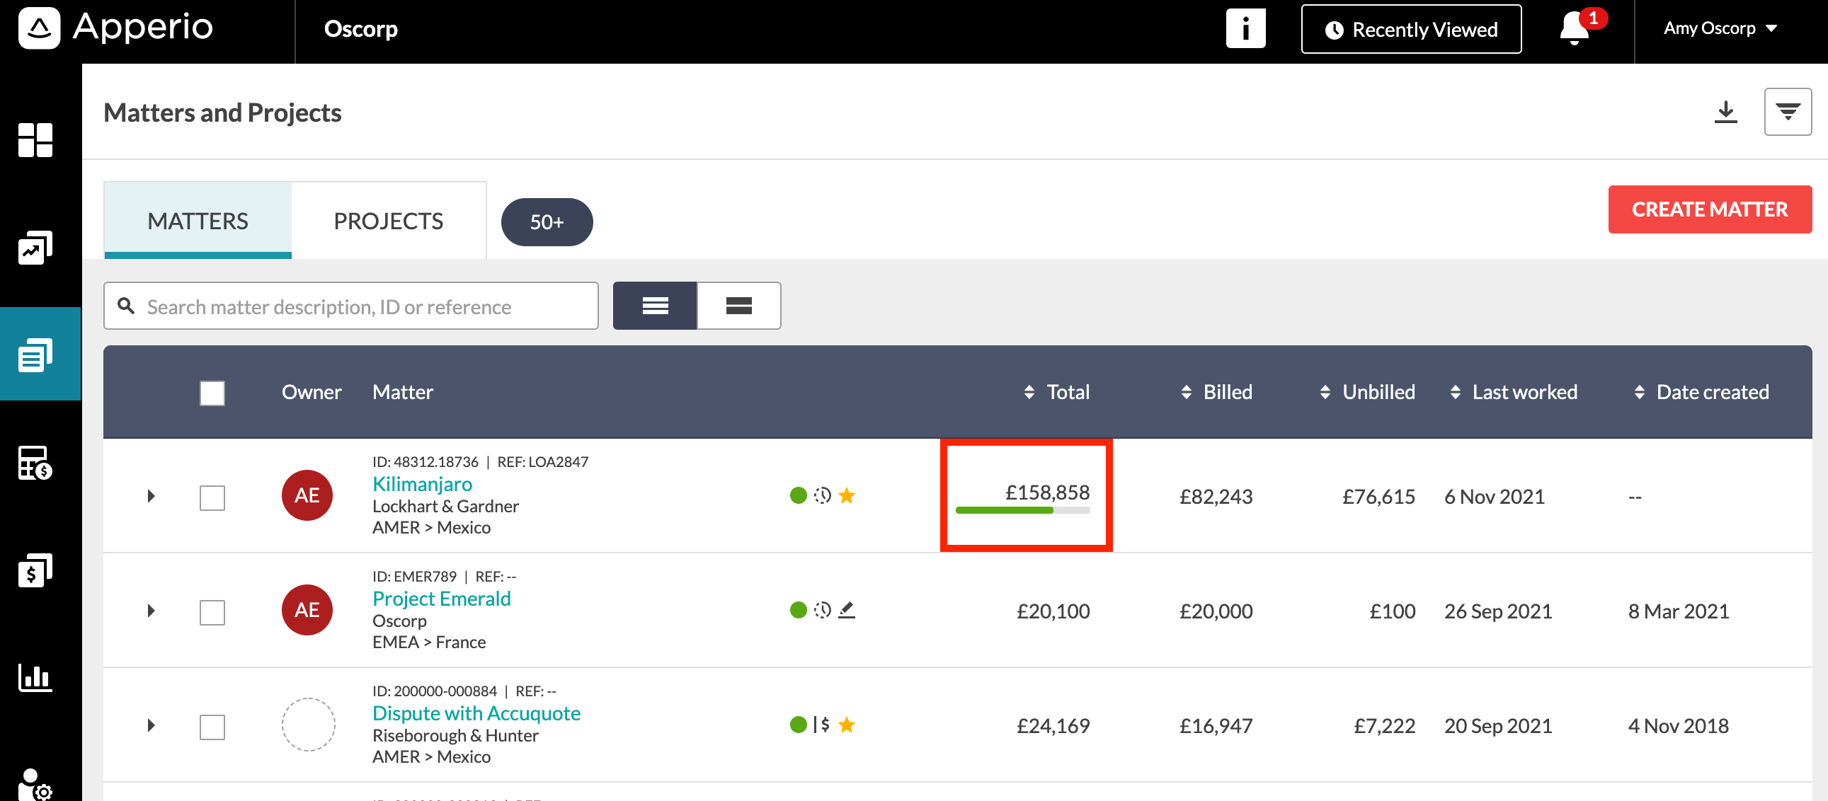Click the matter search input field

(x=350, y=306)
